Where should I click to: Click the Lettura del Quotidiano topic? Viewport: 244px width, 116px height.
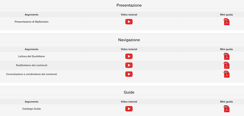click(x=32, y=56)
